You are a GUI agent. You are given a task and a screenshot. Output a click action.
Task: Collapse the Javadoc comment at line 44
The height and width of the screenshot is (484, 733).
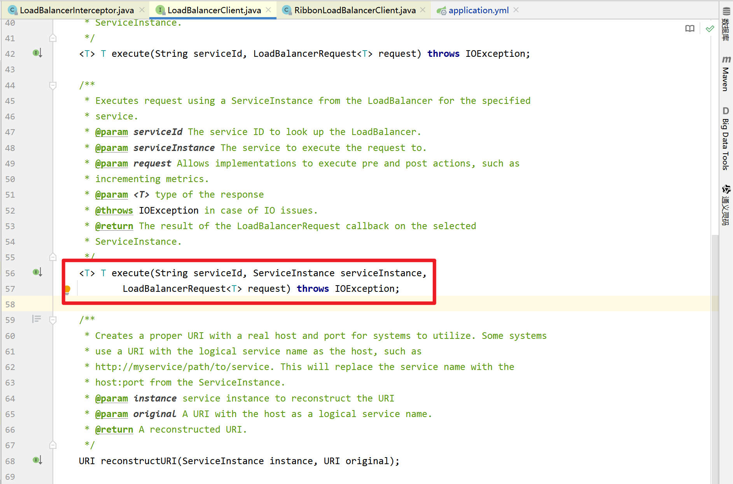[53, 85]
